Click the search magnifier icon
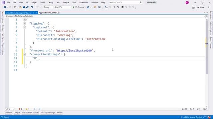The image size is (213, 119). (140, 2)
